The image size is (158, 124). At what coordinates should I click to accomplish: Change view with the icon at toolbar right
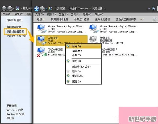click(x=155, y=19)
